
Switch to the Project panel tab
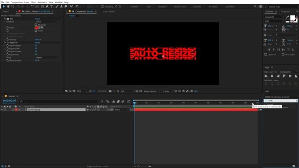6,12
